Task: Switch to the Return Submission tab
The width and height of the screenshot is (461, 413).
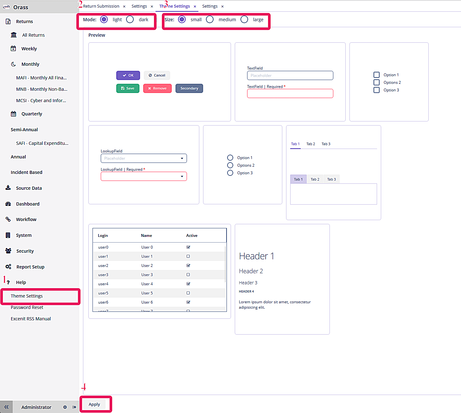Action: 101,6
